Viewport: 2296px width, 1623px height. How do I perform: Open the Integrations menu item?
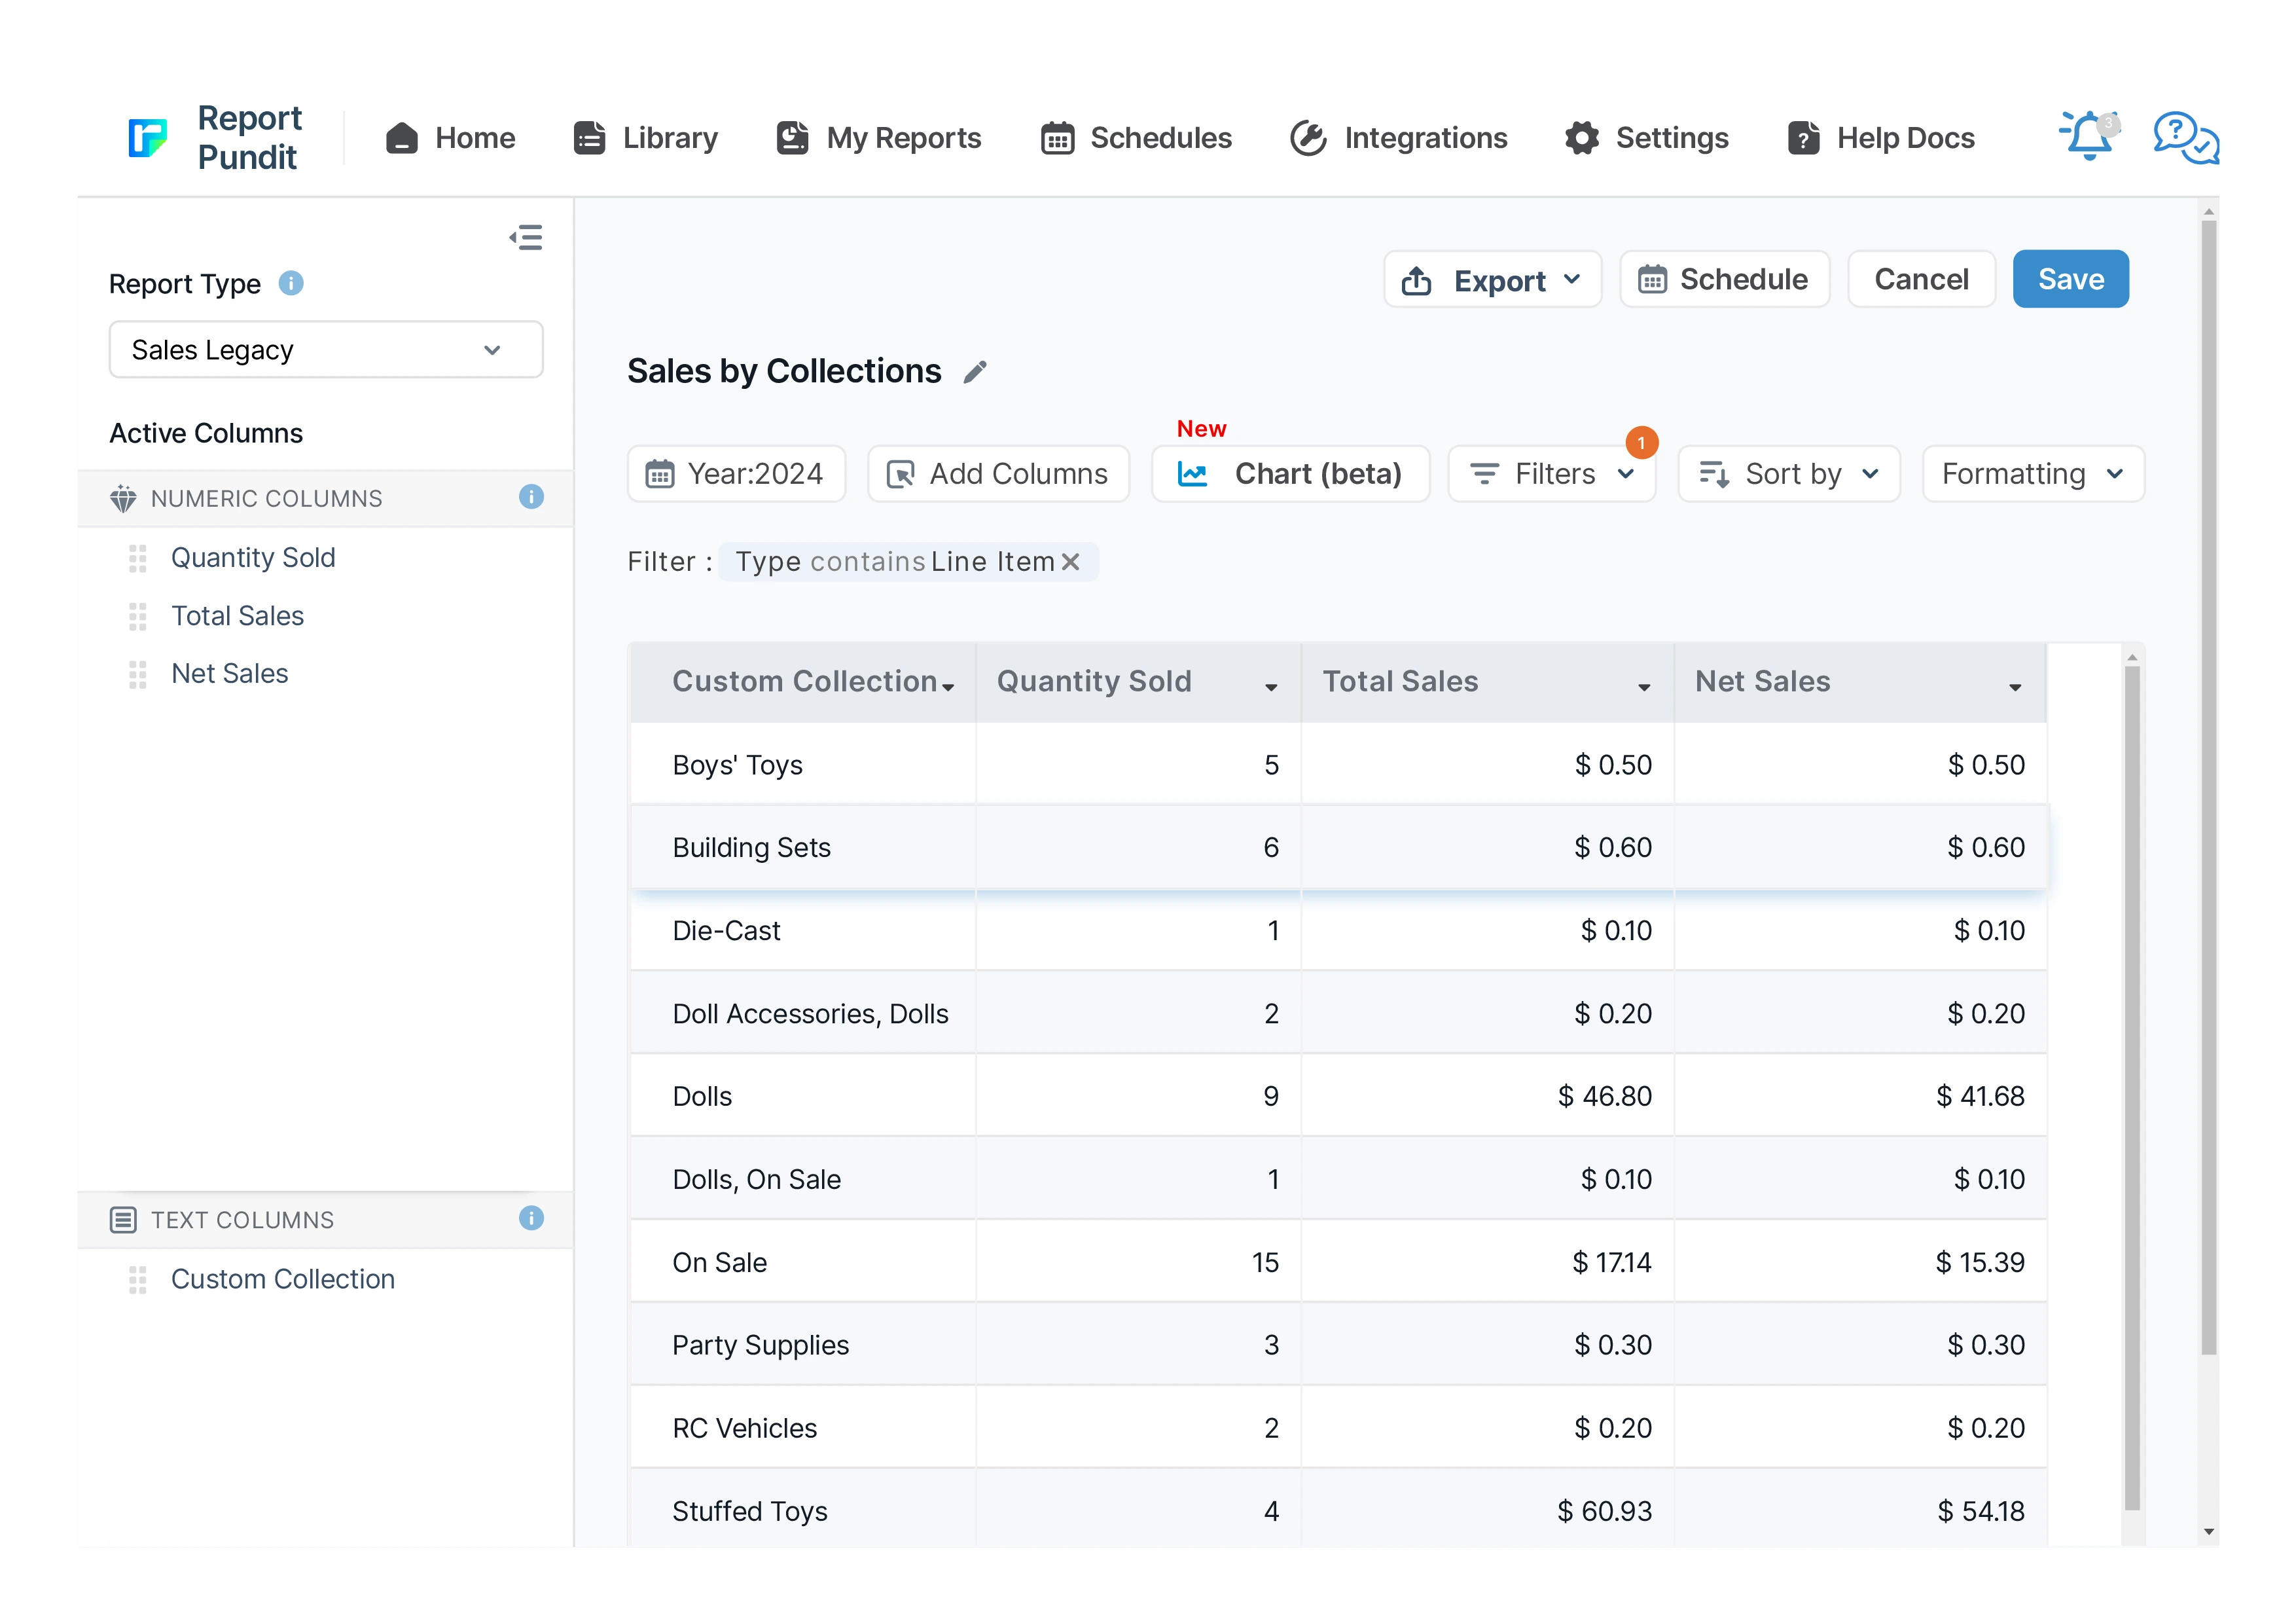point(1399,138)
